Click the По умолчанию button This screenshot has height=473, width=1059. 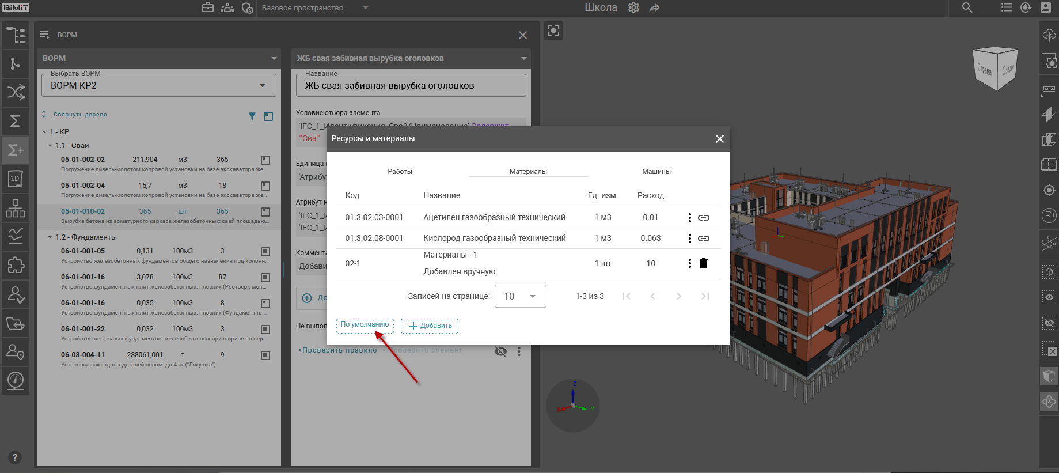pyautogui.click(x=365, y=325)
